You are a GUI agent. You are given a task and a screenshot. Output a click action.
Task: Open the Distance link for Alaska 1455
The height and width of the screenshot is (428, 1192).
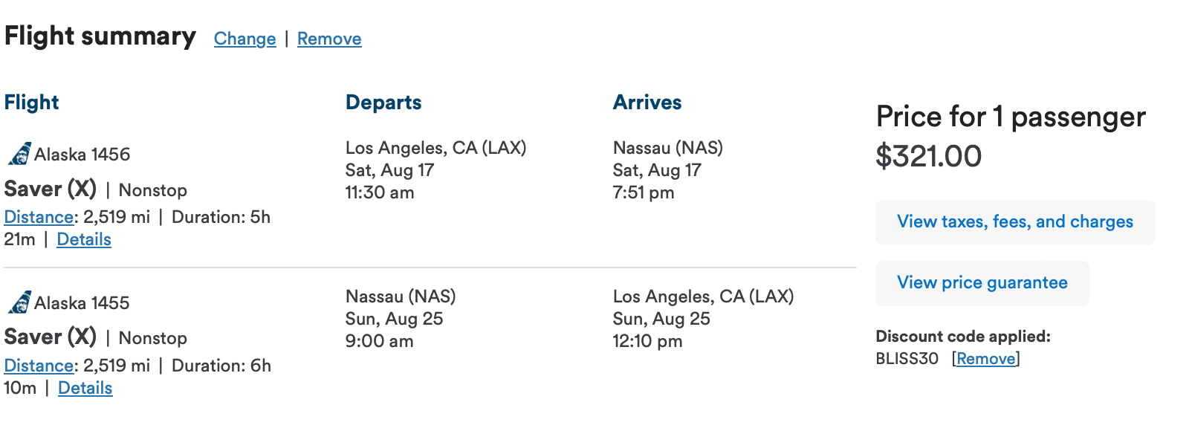point(39,366)
